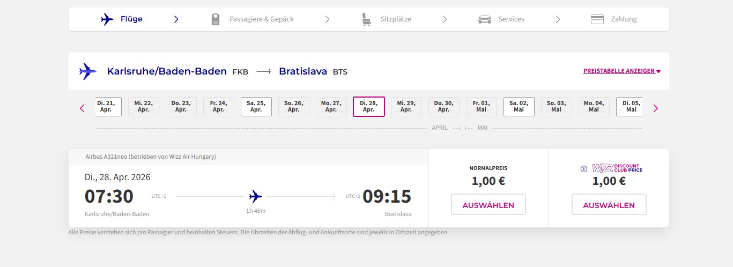Expand Preistabelle anzeigen
Viewport: 733px width, 267px height.
coord(622,71)
